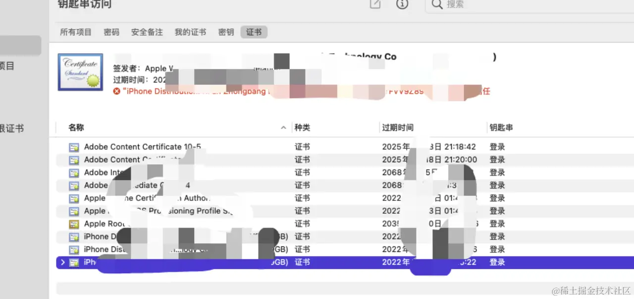
Task: Focus the 搜索 search field
Action: point(529,4)
